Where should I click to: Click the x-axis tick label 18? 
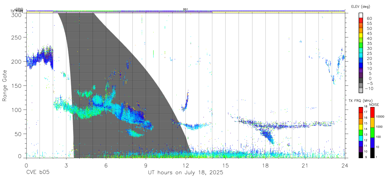pyautogui.click(x=265, y=165)
